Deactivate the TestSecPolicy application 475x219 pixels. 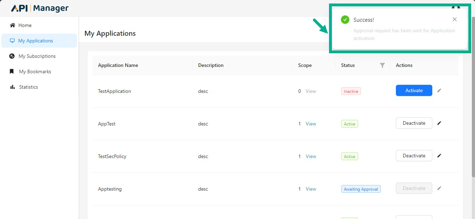coord(414,156)
